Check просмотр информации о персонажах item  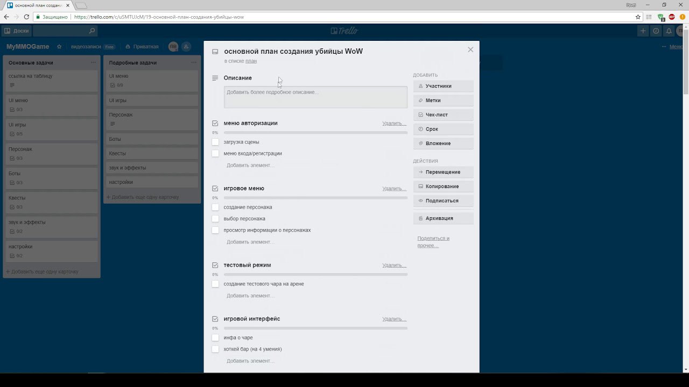pyautogui.click(x=215, y=230)
